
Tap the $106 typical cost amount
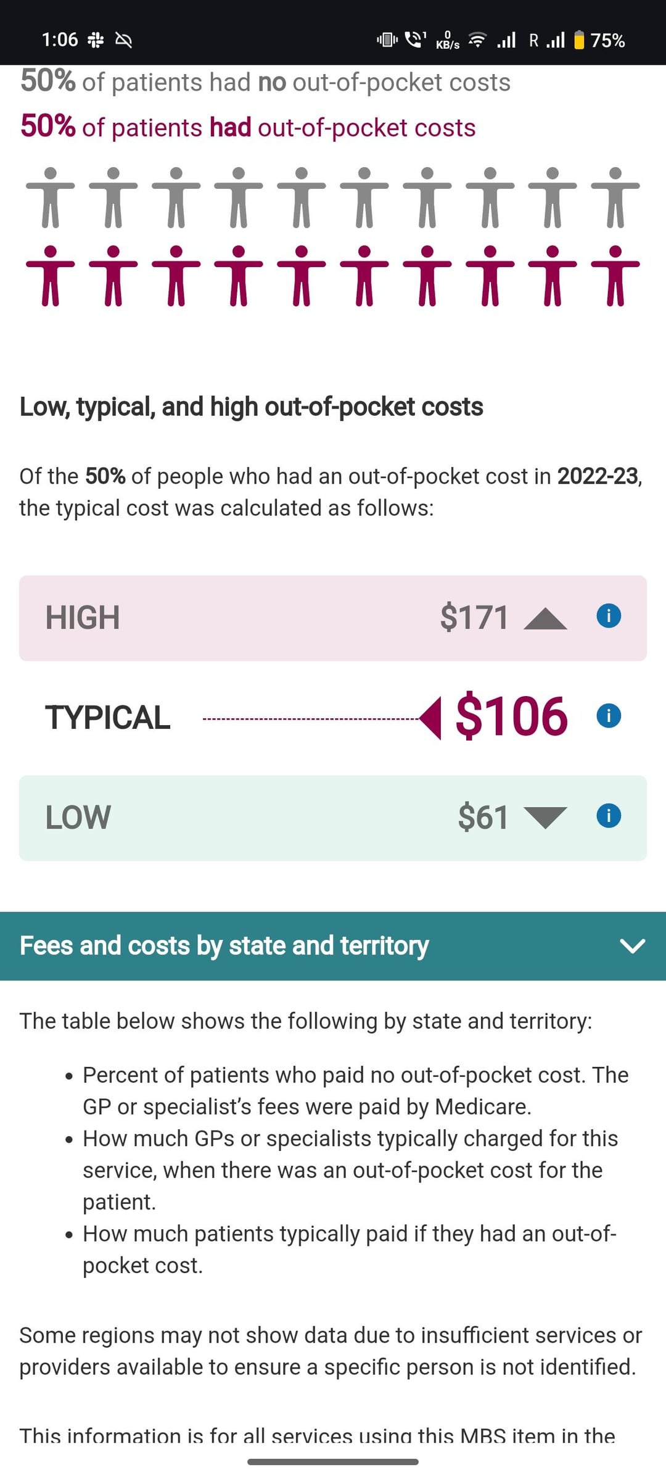click(511, 716)
